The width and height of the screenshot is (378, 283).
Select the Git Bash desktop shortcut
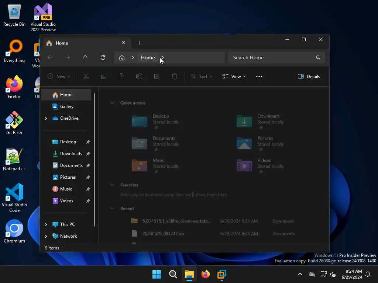click(14, 123)
